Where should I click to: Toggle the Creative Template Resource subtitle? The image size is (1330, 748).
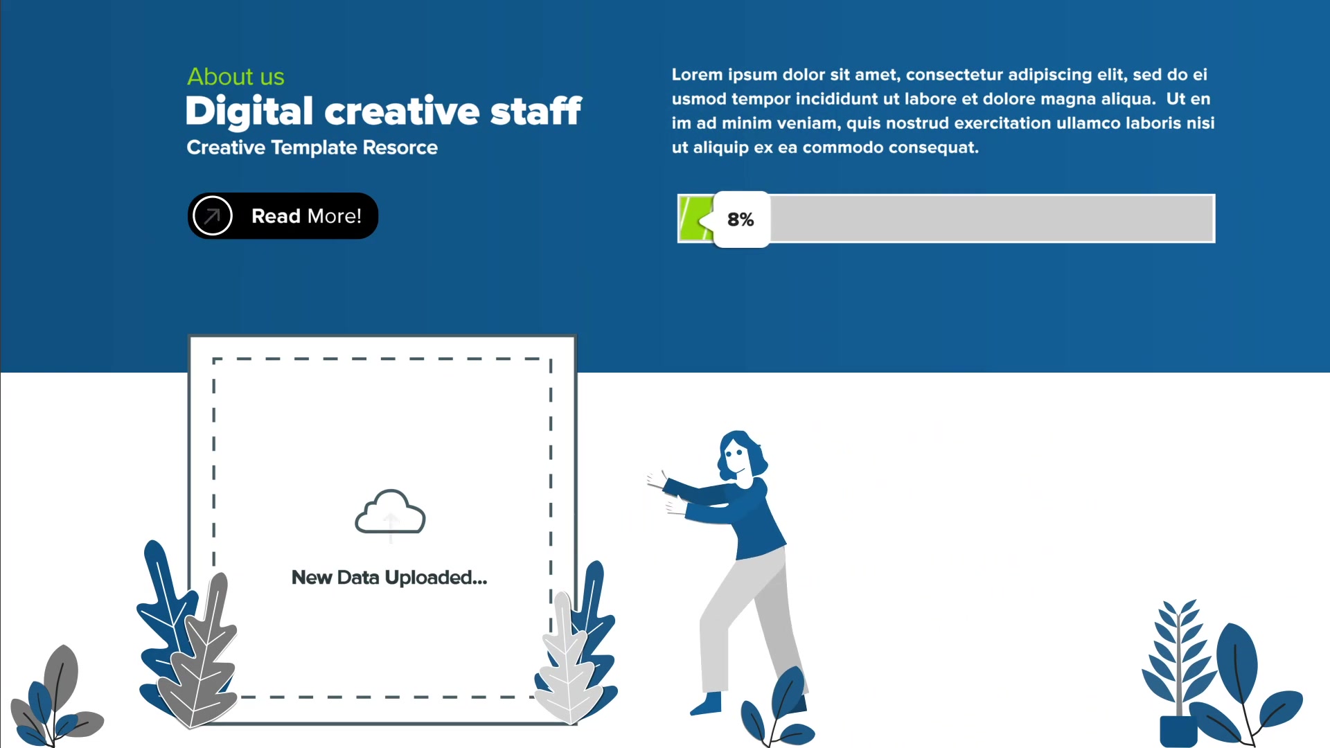coord(312,147)
